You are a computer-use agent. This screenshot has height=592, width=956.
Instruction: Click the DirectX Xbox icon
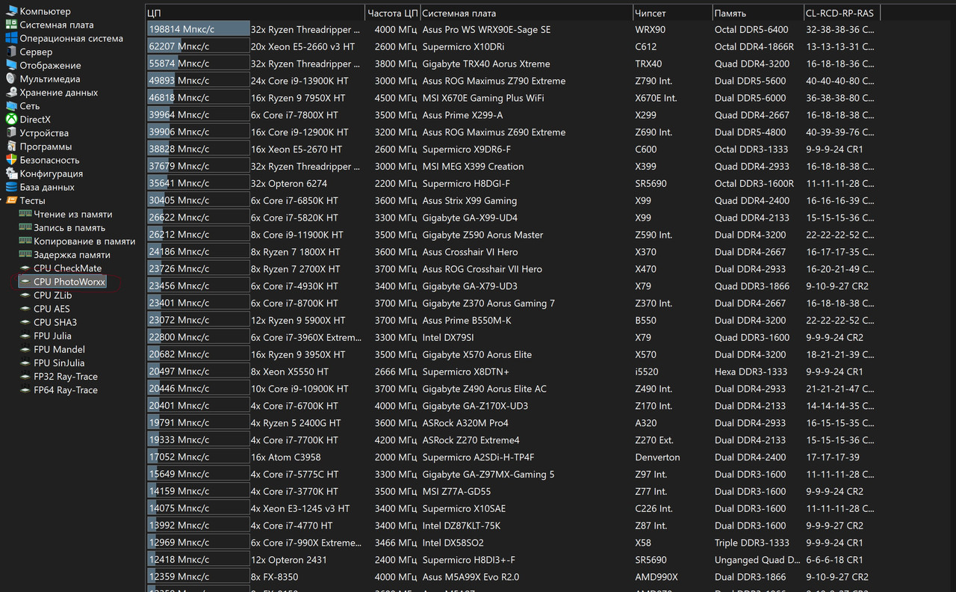11,120
